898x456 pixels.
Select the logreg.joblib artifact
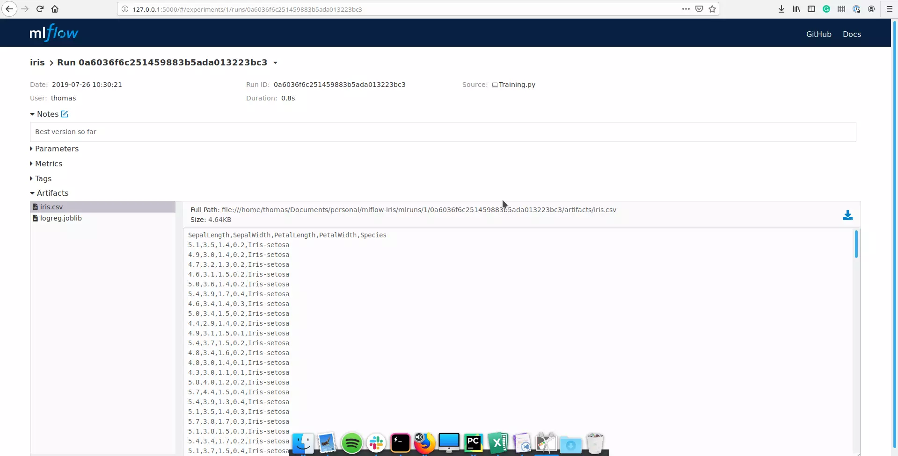click(61, 218)
